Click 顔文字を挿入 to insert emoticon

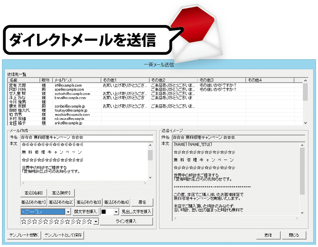86,212
